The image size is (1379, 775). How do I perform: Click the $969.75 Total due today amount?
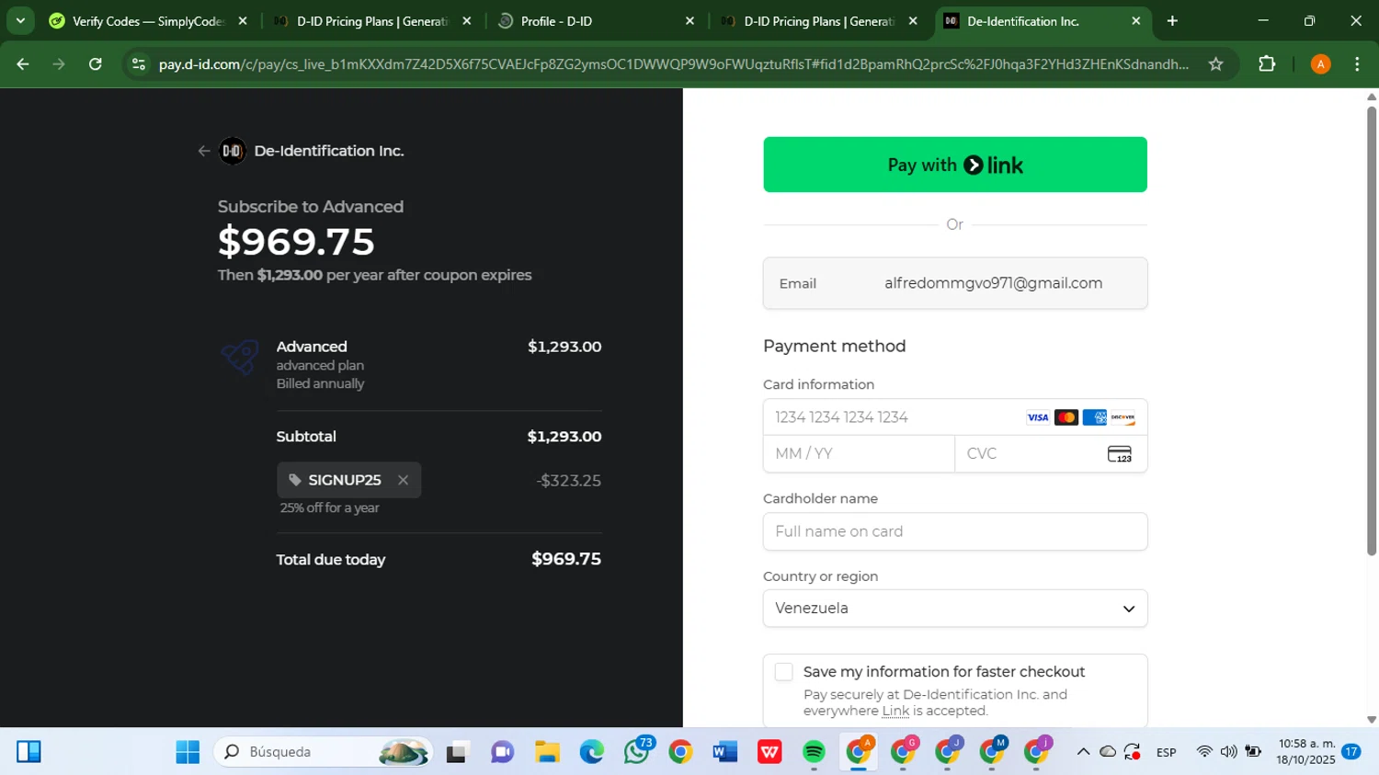pyautogui.click(x=566, y=559)
